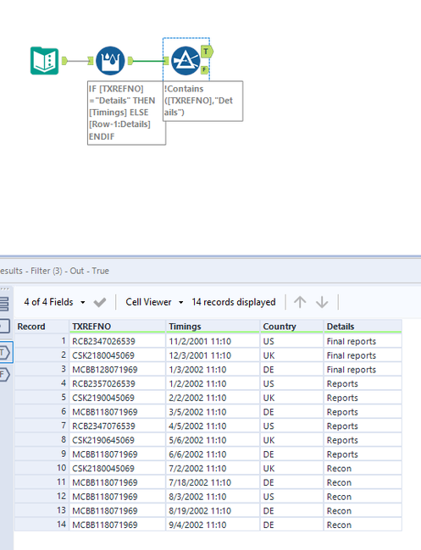Select Country UK in record 10

(x=291, y=468)
